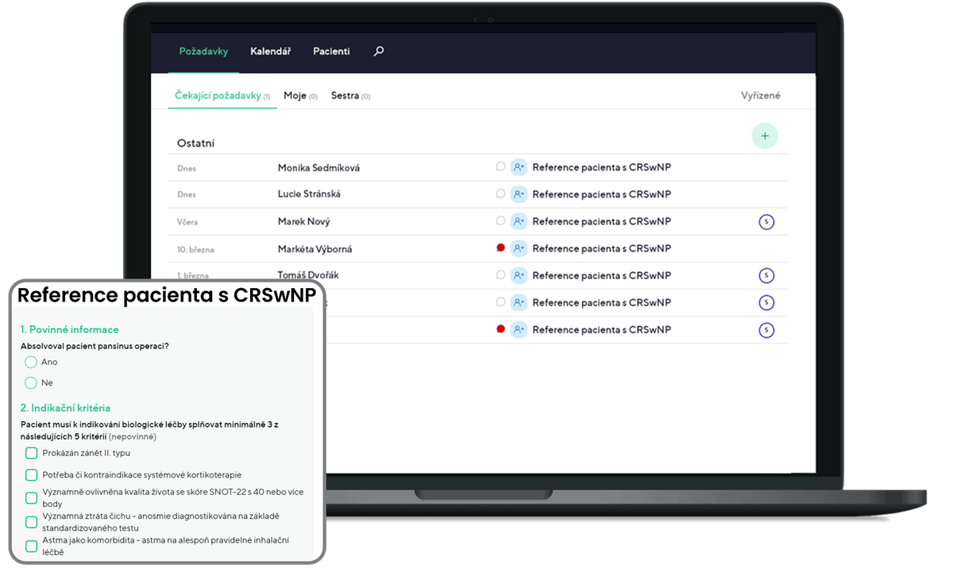Click the Markéta Výborná patient name
Screen dimensions: 953x572
314,249
